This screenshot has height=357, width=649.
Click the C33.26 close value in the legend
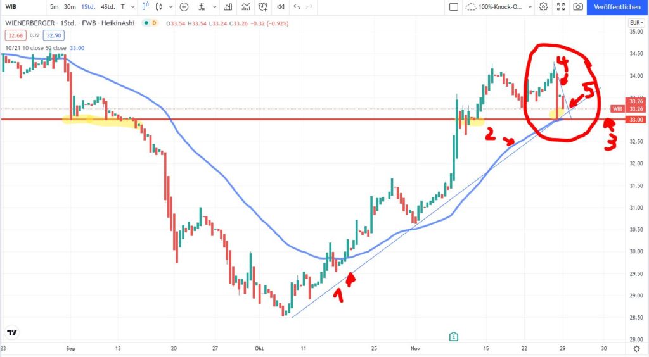point(238,23)
